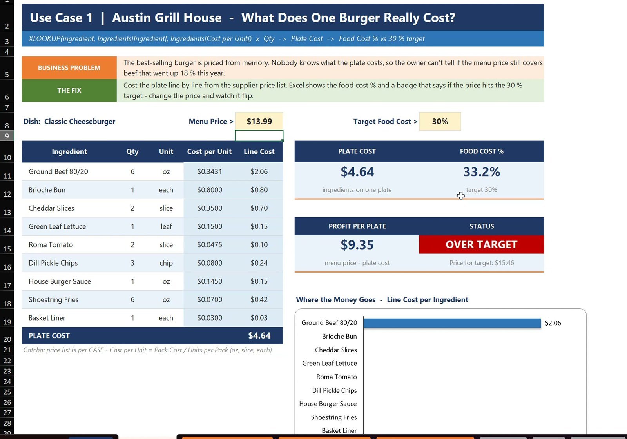Viewport: 627px width, 439px height.
Task: Click 'menu price - plate cost' caption
Action: 357,263
